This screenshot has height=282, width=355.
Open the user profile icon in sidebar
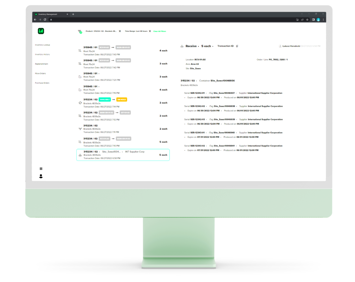click(41, 176)
